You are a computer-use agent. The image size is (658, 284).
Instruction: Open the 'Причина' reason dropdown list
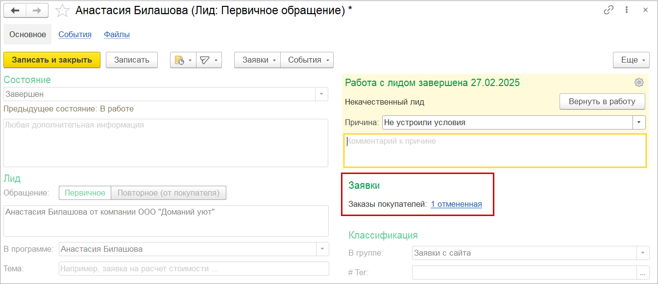639,122
